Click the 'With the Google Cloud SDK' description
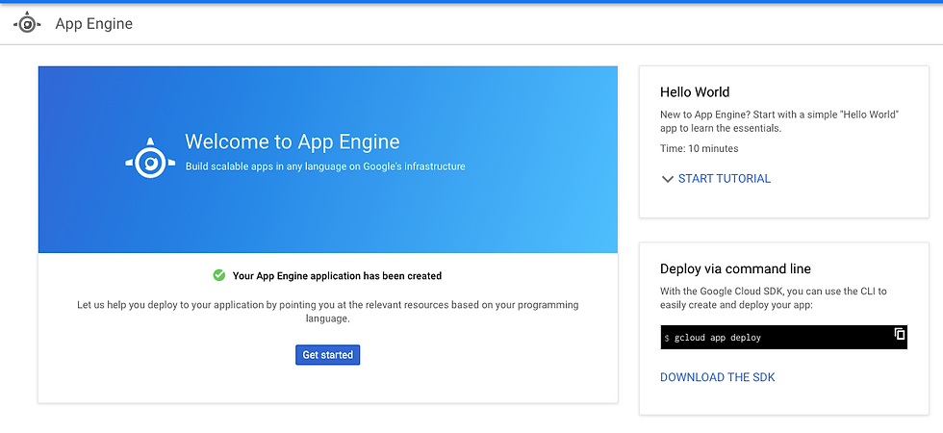The height and width of the screenshot is (433, 943). click(774, 298)
